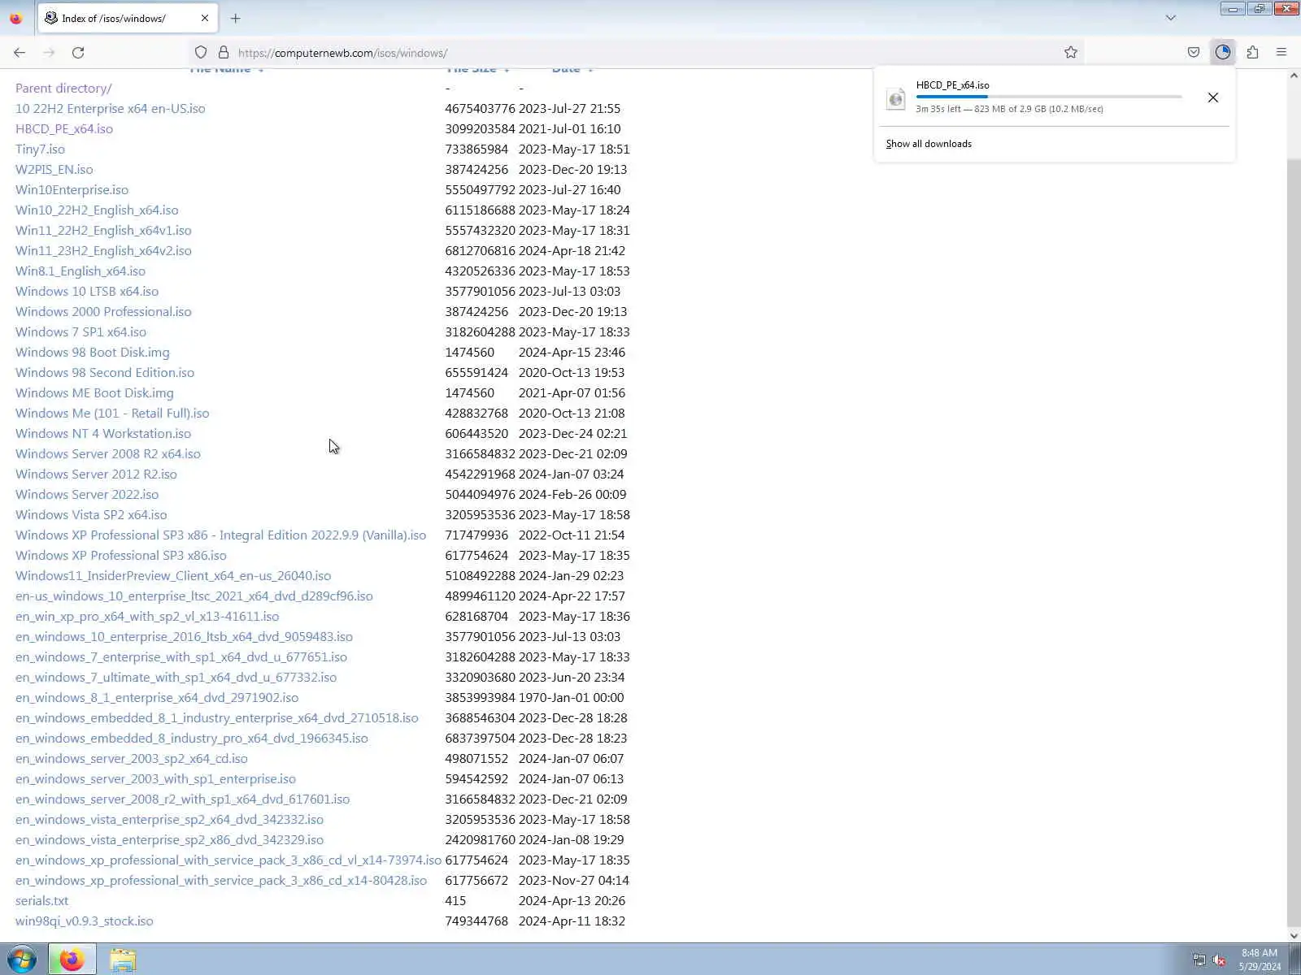1301x975 pixels.
Task: Open the tracking protection shield info
Action: point(201,53)
